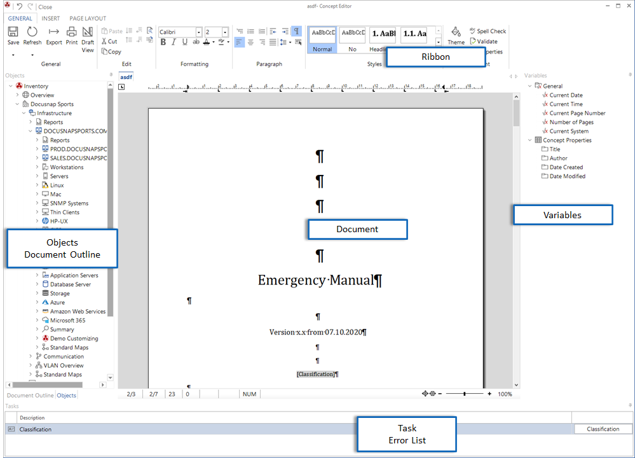This screenshot has height=458, width=635.
Task: Expand the Overview tree node
Action: (17, 95)
